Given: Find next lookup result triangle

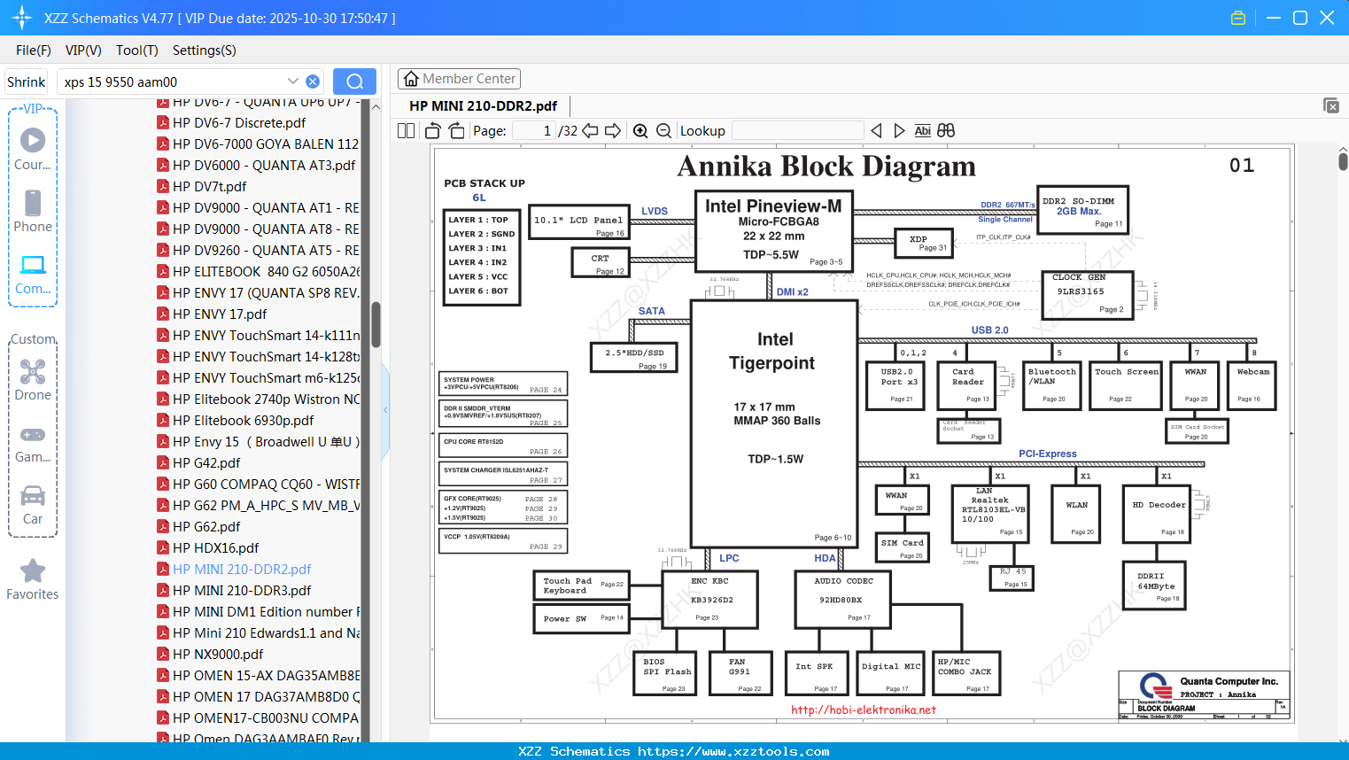Looking at the screenshot, I should point(899,131).
